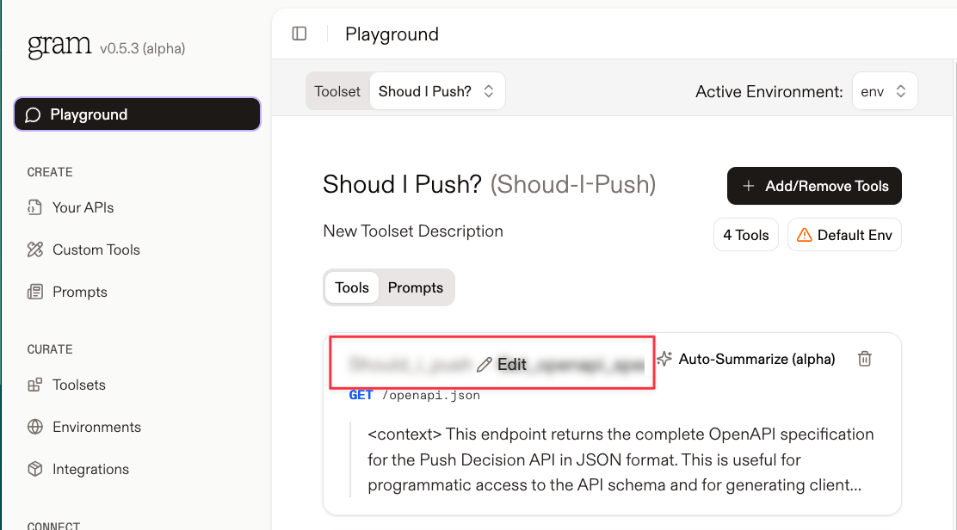
Task: Toggle the sidebar panel icon
Action: [x=299, y=34]
